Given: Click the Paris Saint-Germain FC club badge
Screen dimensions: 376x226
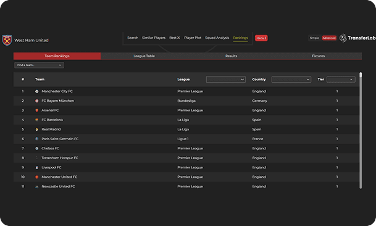Looking at the screenshot, I should [36, 139].
